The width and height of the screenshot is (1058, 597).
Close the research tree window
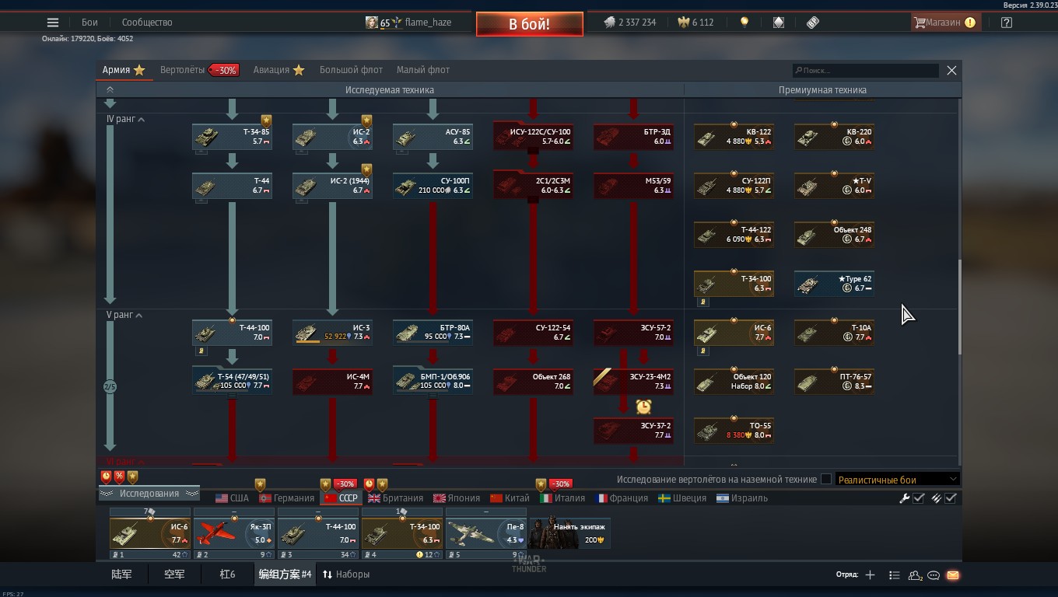click(x=951, y=70)
